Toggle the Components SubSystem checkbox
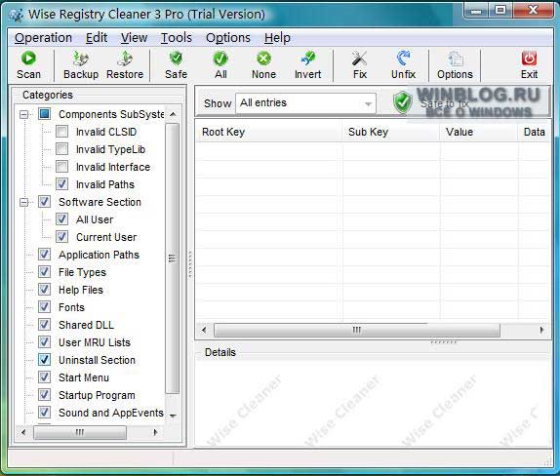Screen dimensions: 560x476 (44, 114)
